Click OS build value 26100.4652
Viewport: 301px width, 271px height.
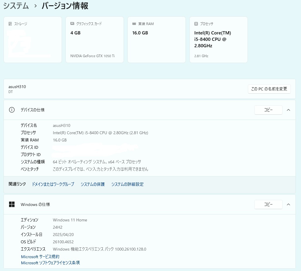(63, 242)
